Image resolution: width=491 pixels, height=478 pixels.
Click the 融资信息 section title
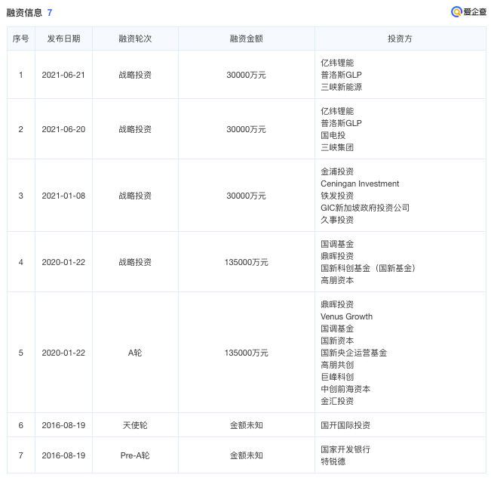24,13
